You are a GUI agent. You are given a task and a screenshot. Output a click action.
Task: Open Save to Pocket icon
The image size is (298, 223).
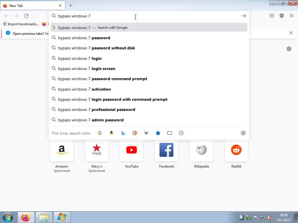pos(272,16)
